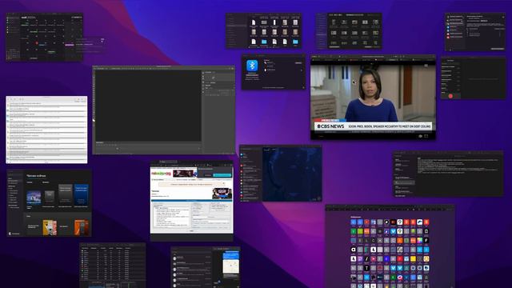Select the dark image editor window
Viewport: 512px width, 288px height.
pos(163,110)
